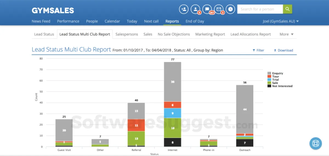329x156 pixels.
Task: Switch to the Salespersons tab
Action: click(127, 34)
